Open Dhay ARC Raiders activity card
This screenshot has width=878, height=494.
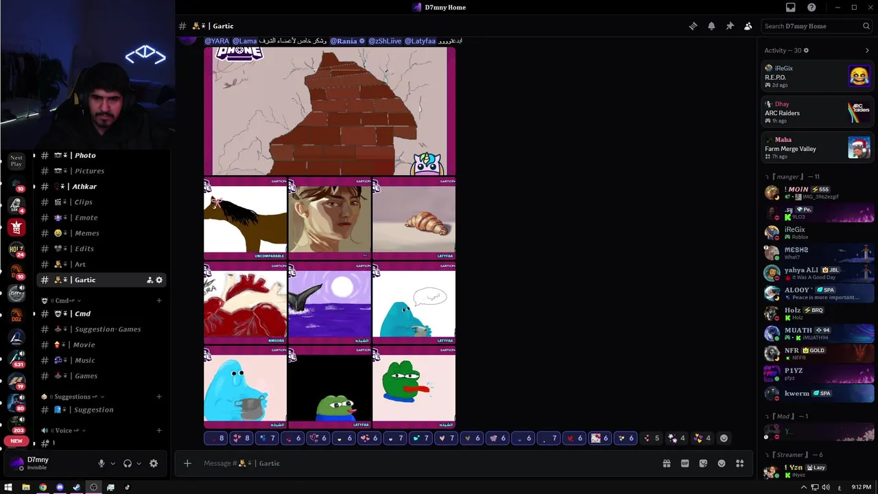tap(817, 112)
